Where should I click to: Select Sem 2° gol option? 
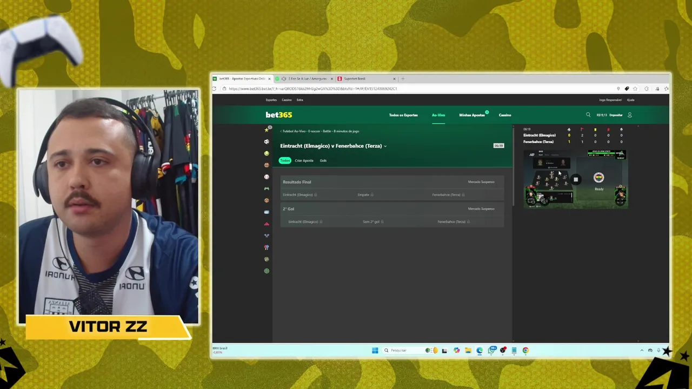tap(373, 222)
